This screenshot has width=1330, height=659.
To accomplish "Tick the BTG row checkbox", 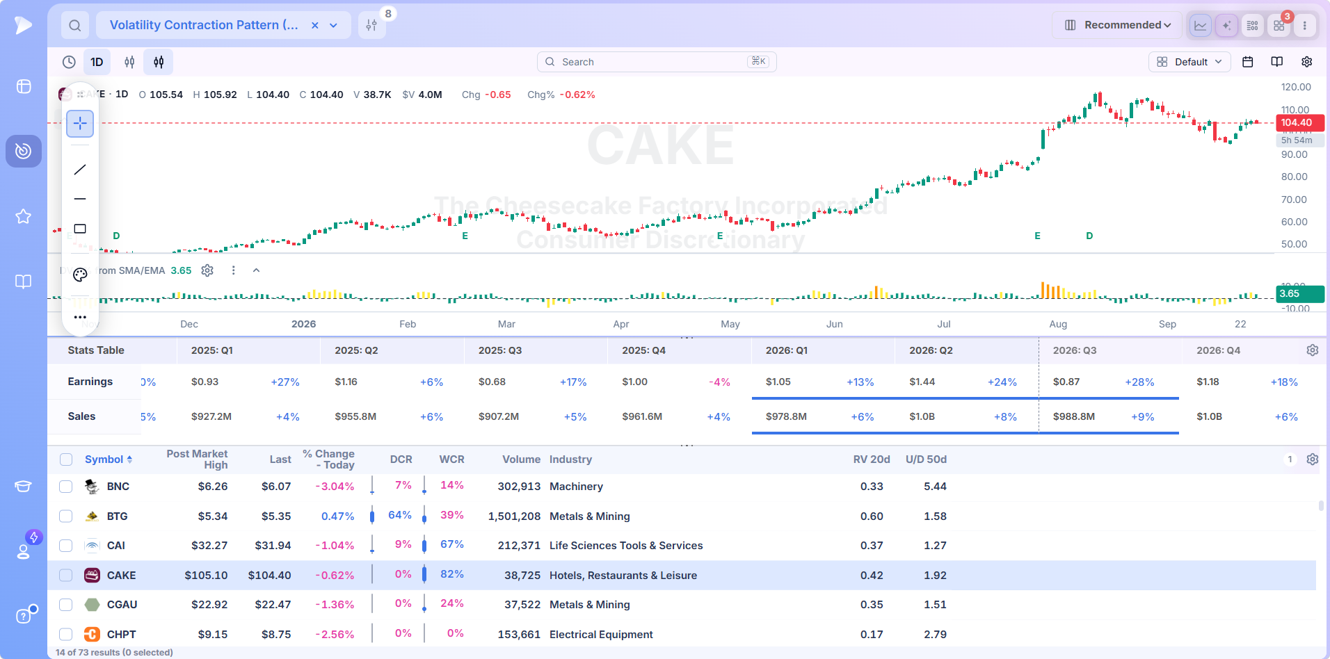I will click(66, 516).
